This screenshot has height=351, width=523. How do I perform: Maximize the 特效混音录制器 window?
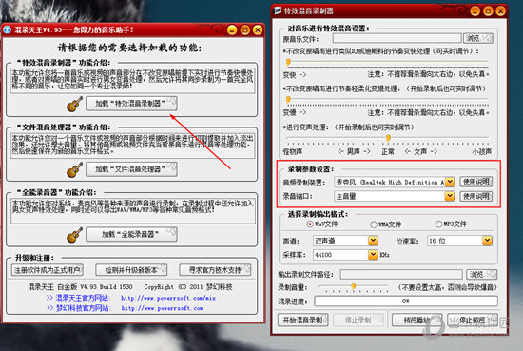click(488, 11)
